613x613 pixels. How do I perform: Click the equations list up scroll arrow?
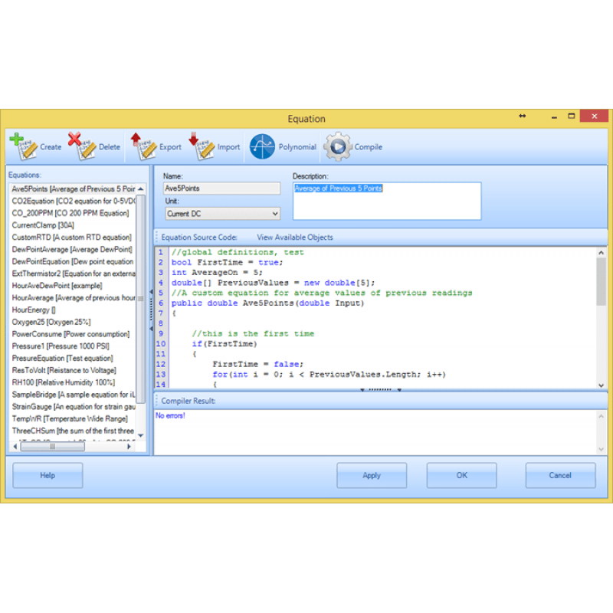point(140,188)
